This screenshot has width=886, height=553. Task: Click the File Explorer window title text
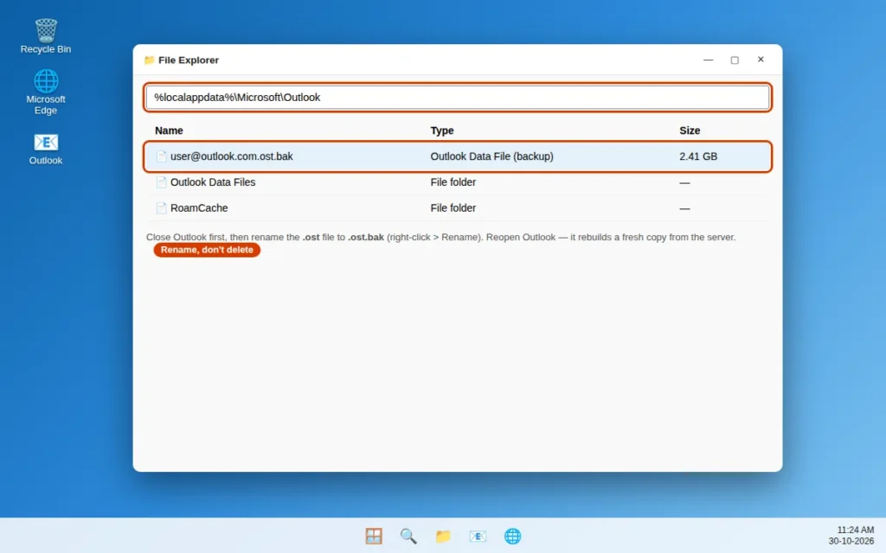click(188, 60)
